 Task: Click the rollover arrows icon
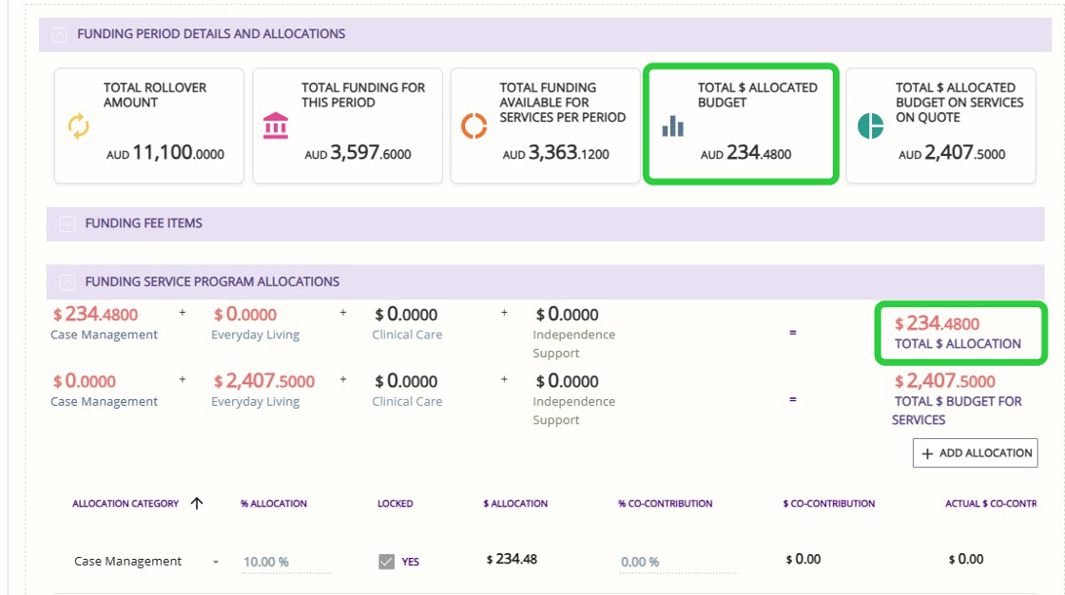click(79, 126)
